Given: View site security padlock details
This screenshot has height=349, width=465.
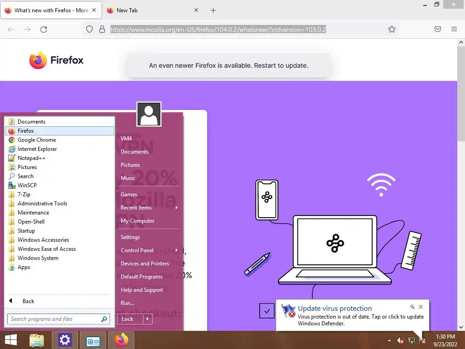Looking at the screenshot, I should tap(102, 29).
